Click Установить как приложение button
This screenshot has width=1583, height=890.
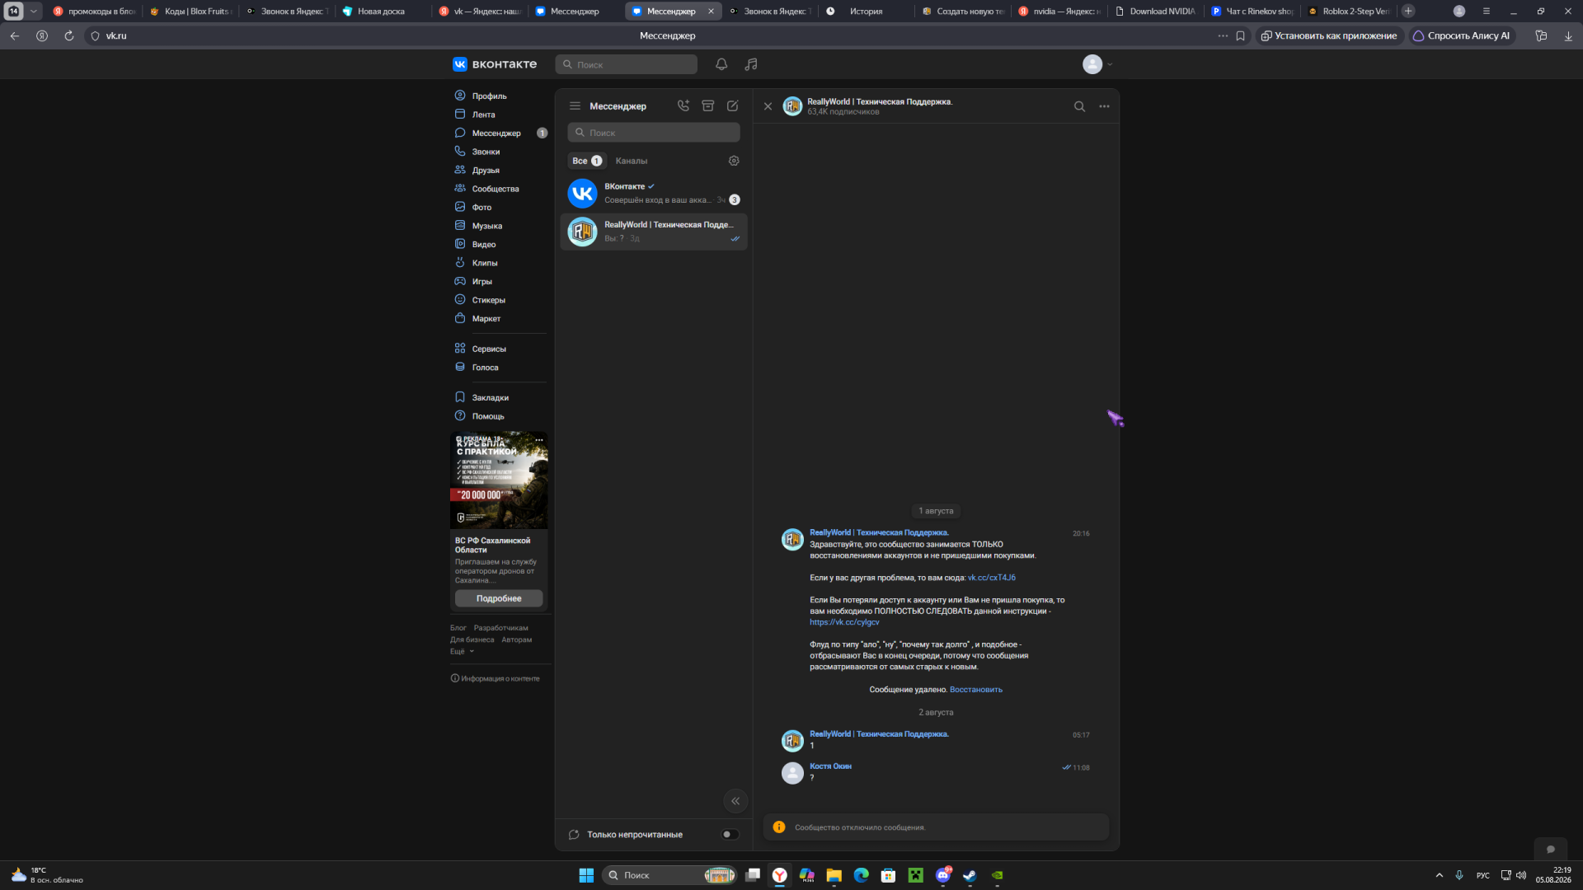click(x=1328, y=36)
